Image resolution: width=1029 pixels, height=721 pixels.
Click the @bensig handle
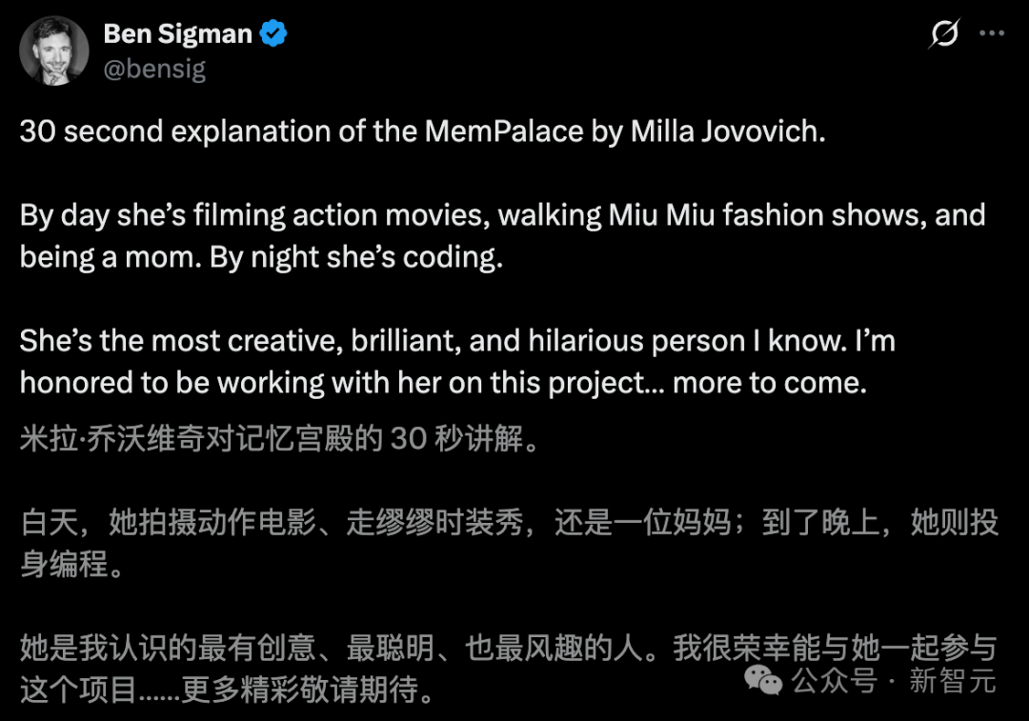click(152, 69)
